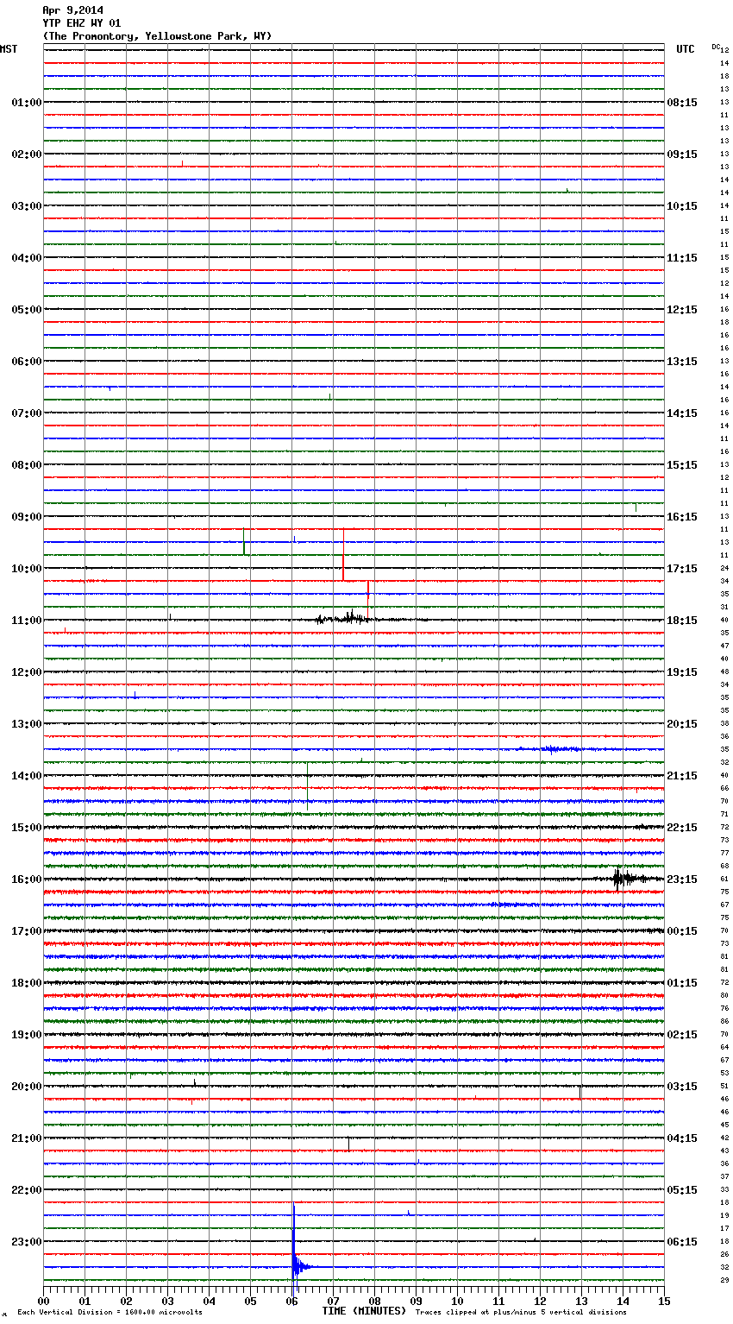Click the "Traces clipped at plus/minus 5 vertical divisions" note
Screen dimensions: 733x1324
521,1312
